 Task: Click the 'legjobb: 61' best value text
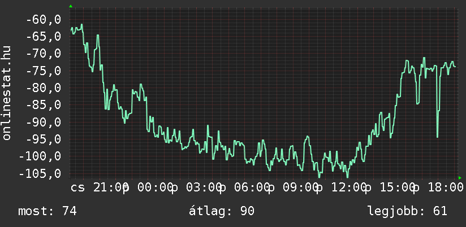(x=407, y=211)
